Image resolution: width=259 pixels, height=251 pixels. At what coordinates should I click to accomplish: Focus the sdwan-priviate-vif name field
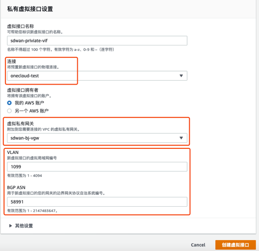point(97,41)
